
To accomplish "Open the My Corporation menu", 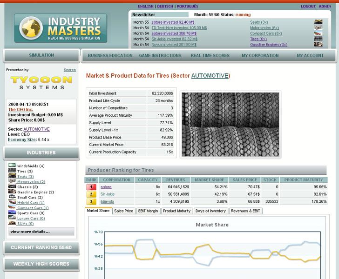I will tap(260, 55).
